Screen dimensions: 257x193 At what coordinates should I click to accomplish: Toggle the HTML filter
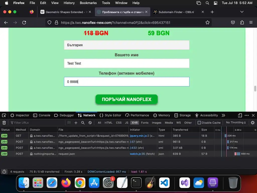point(108,123)
